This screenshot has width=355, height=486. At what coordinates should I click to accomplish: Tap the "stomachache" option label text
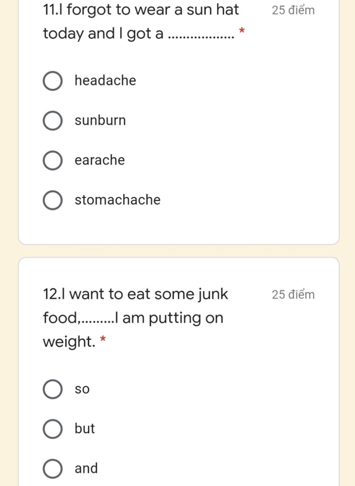click(118, 200)
